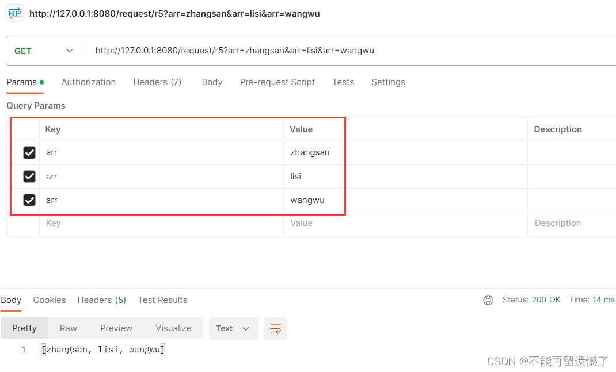Click the empty Value placeholder cell
616x372 pixels.
(405, 224)
